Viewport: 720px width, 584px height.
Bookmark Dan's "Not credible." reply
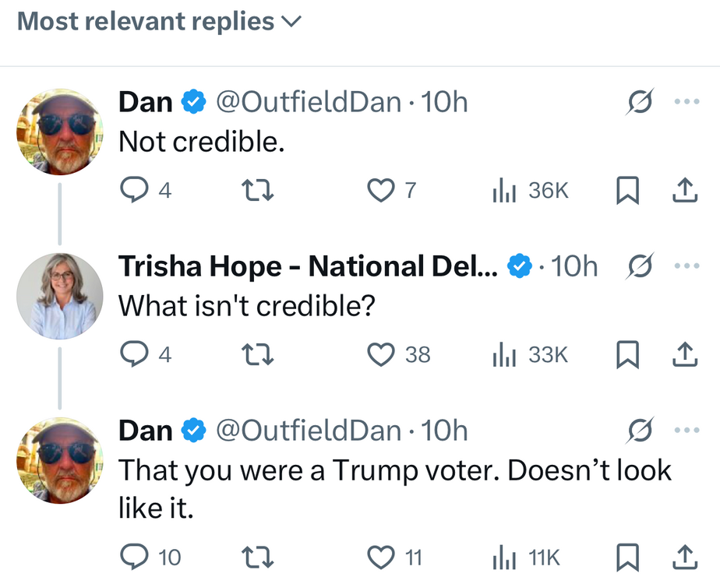626,190
